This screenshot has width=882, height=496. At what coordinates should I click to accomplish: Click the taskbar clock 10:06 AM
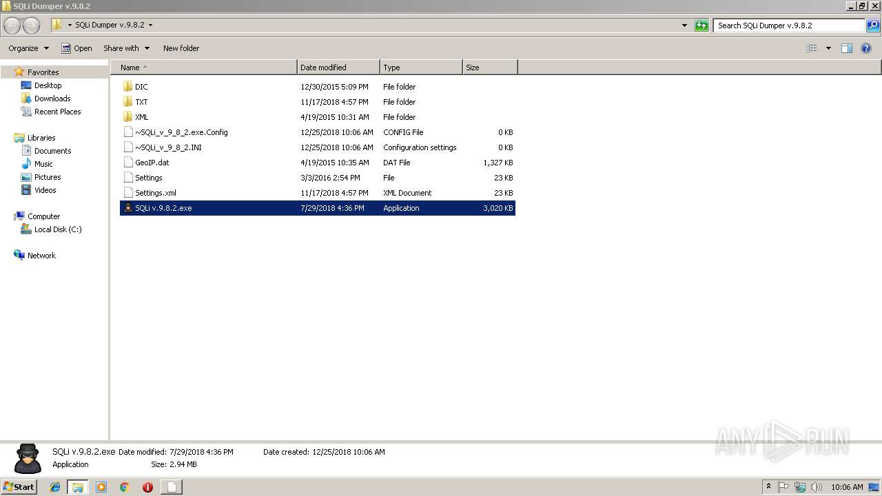pos(847,487)
